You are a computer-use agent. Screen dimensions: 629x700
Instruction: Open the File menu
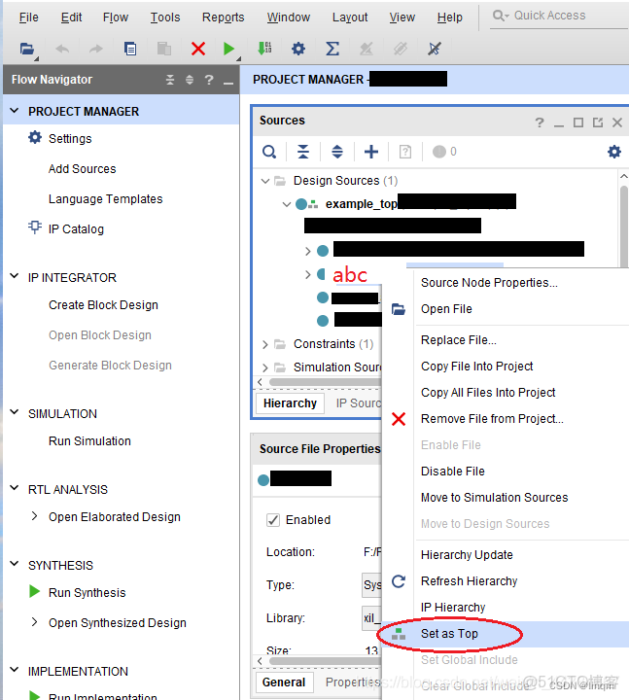(x=28, y=17)
